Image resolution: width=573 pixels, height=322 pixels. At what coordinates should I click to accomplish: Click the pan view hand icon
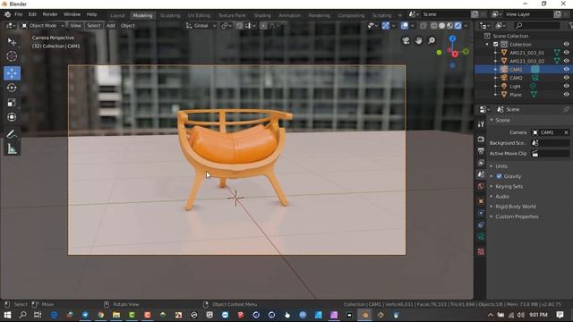pyautogui.click(x=418, y=40)
